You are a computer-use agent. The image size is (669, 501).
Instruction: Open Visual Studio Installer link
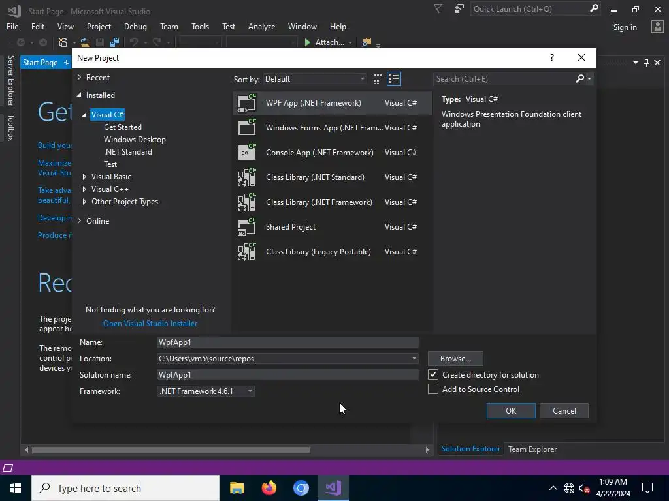150,324
